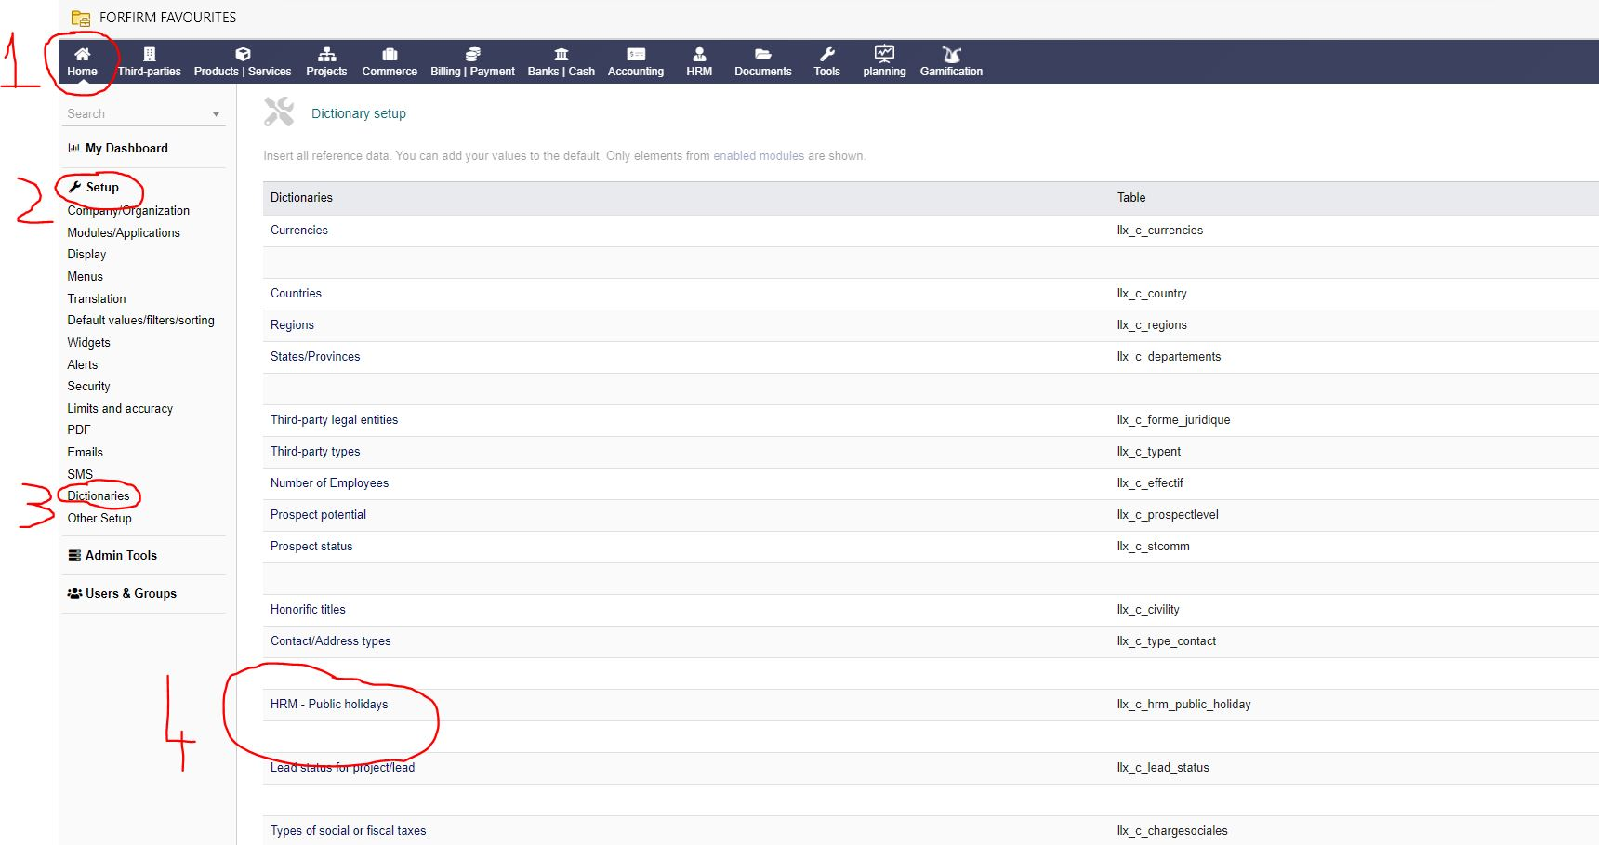1599x845 pixels.
Task: Open the HRM module icon
Action: [x=698, y=54]
